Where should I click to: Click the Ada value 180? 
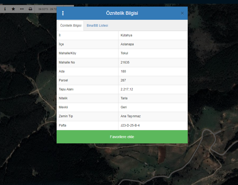click(x=123, y=71)
